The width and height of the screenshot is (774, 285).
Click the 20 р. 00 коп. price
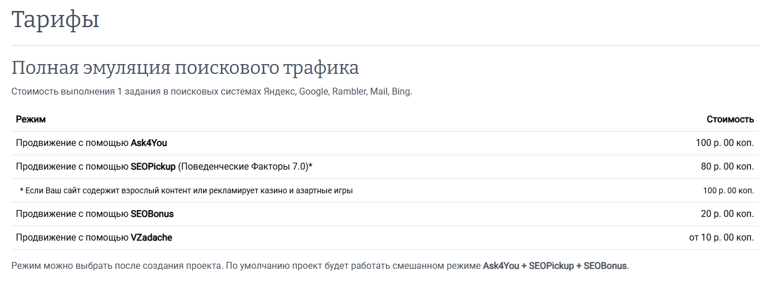(x=727, y=214)
